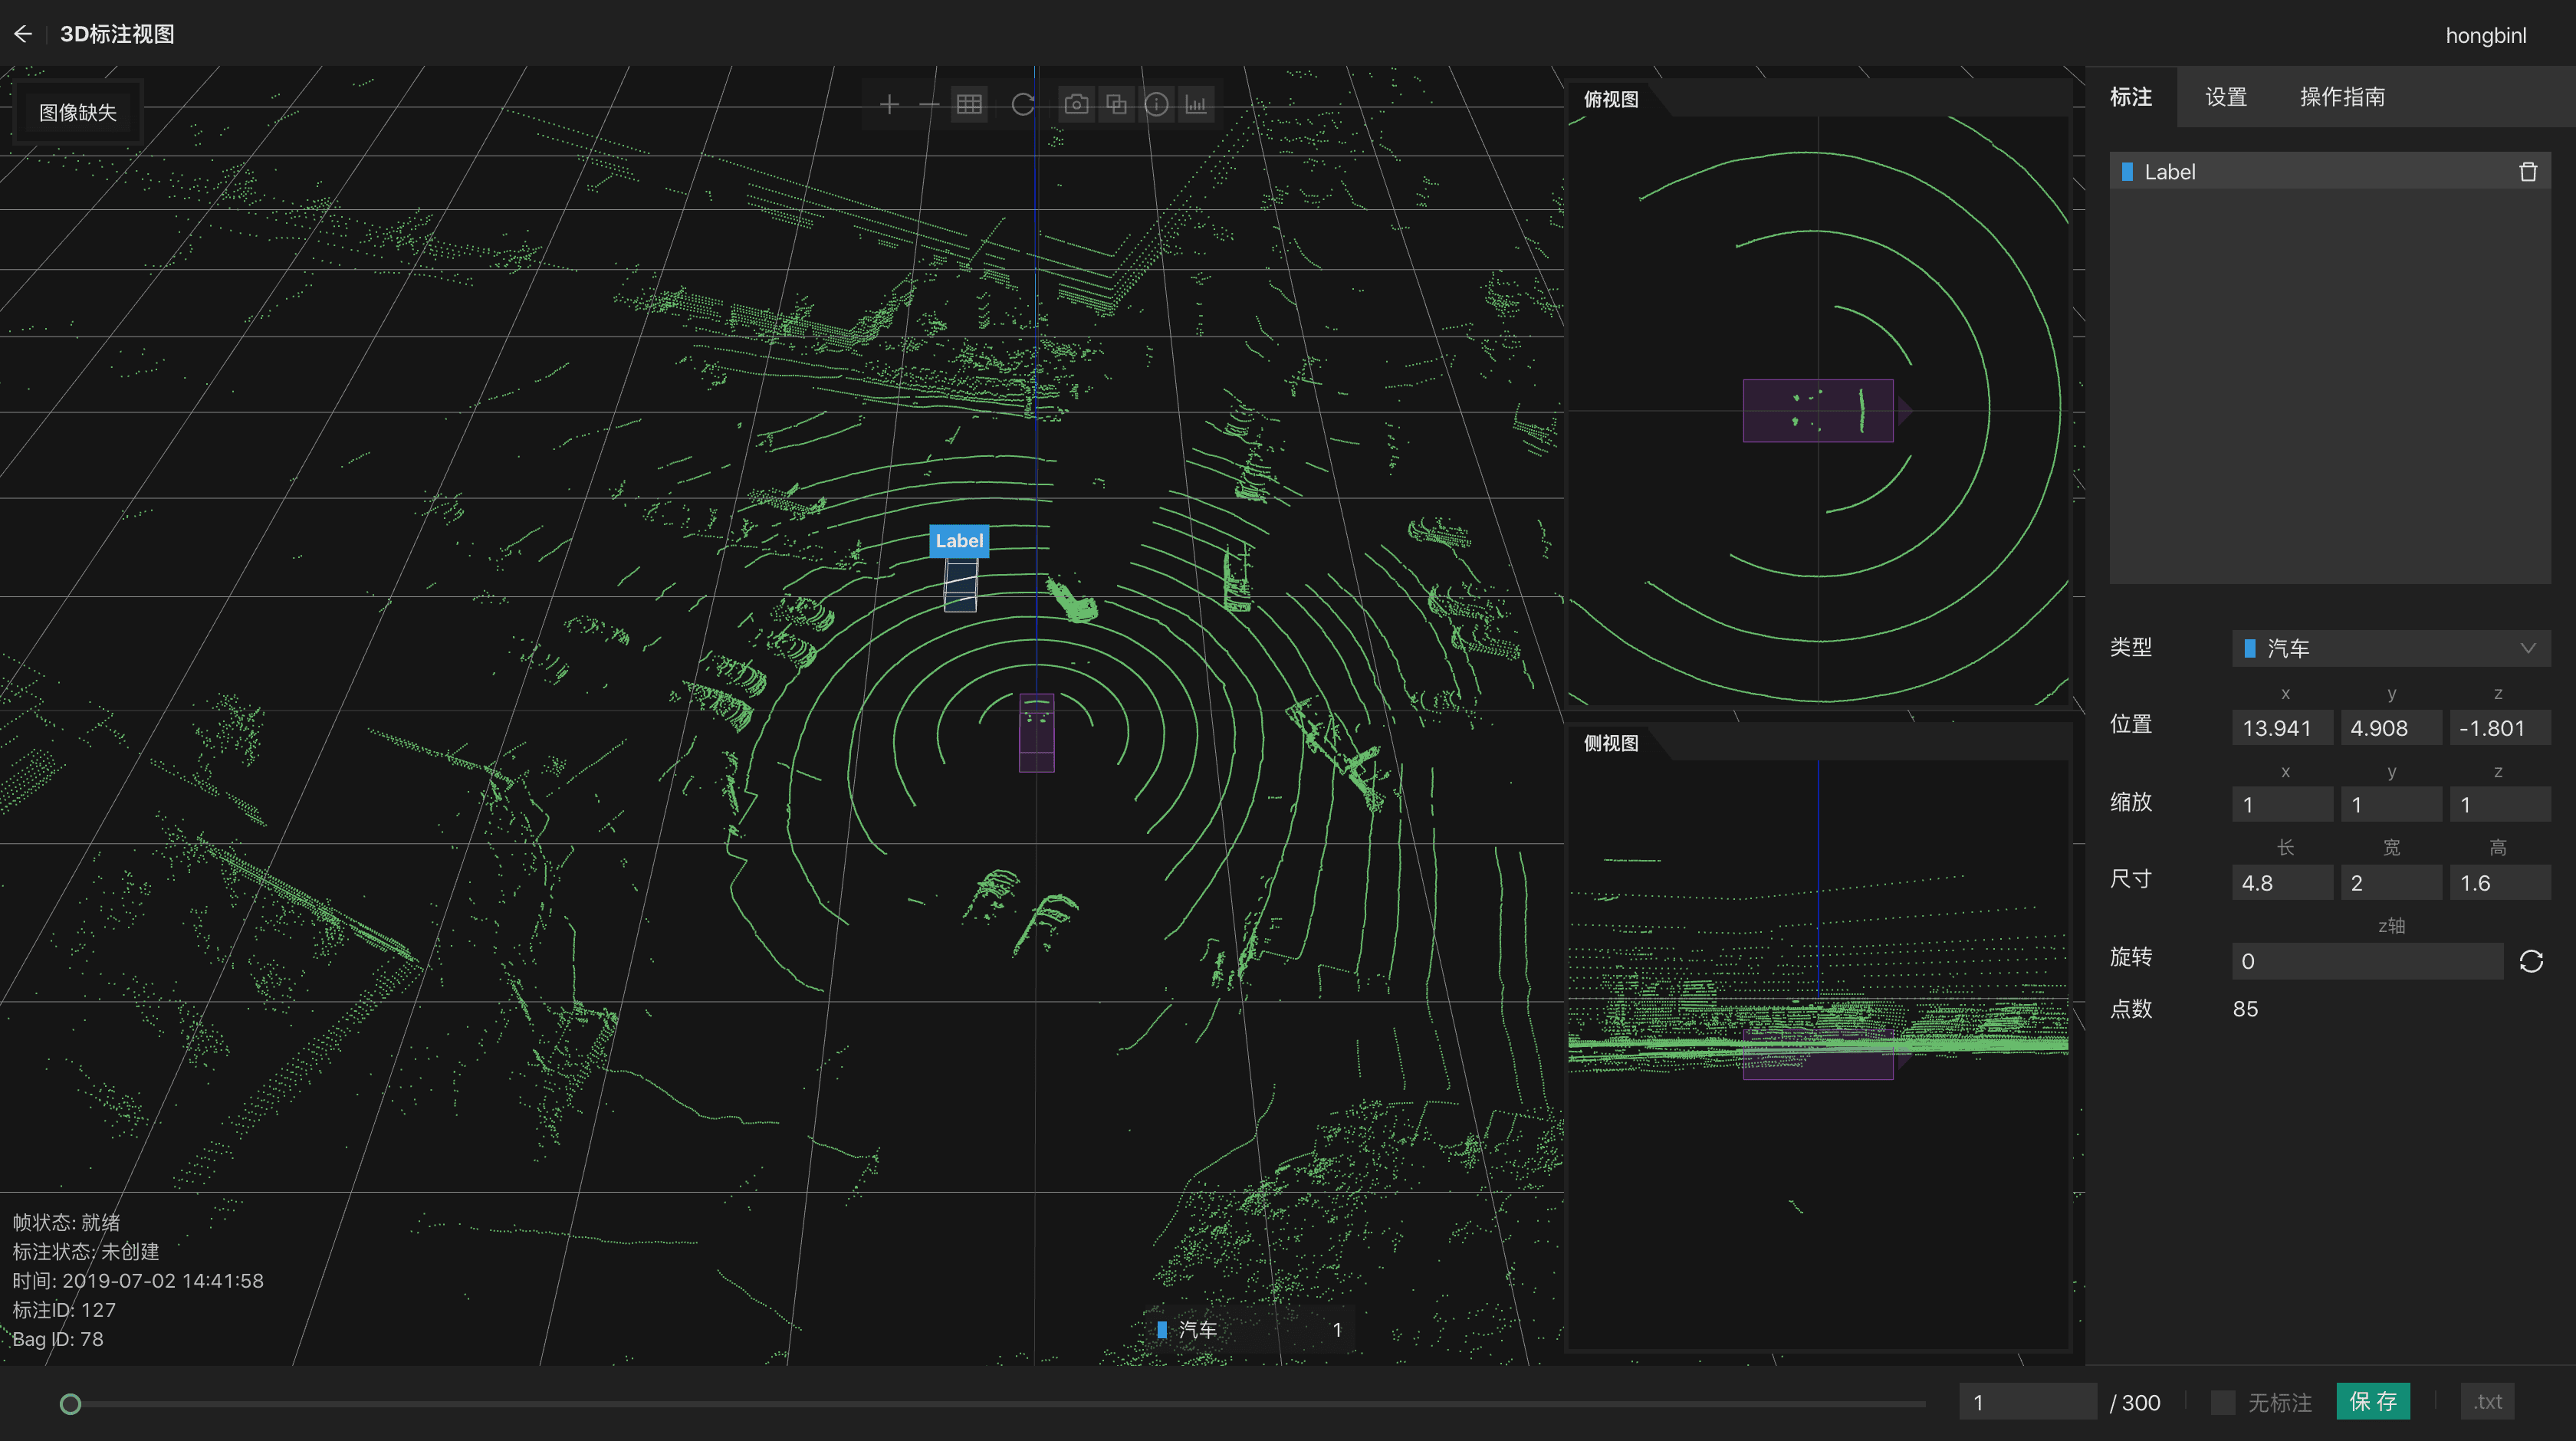Screen dimensions: 2576x1441
Task: Click the 缩放 z input field
Action: click(x=2500, y=805)
